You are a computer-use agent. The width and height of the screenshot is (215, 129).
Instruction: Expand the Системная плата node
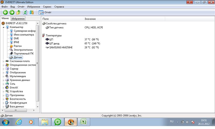[x=3, y=62]
